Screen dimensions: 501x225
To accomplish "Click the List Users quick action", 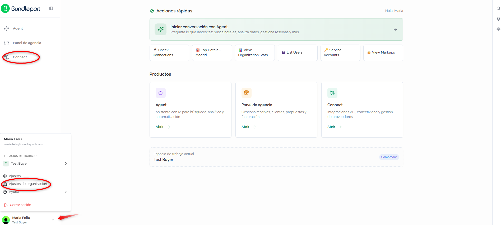I will [x=298, y=52].
